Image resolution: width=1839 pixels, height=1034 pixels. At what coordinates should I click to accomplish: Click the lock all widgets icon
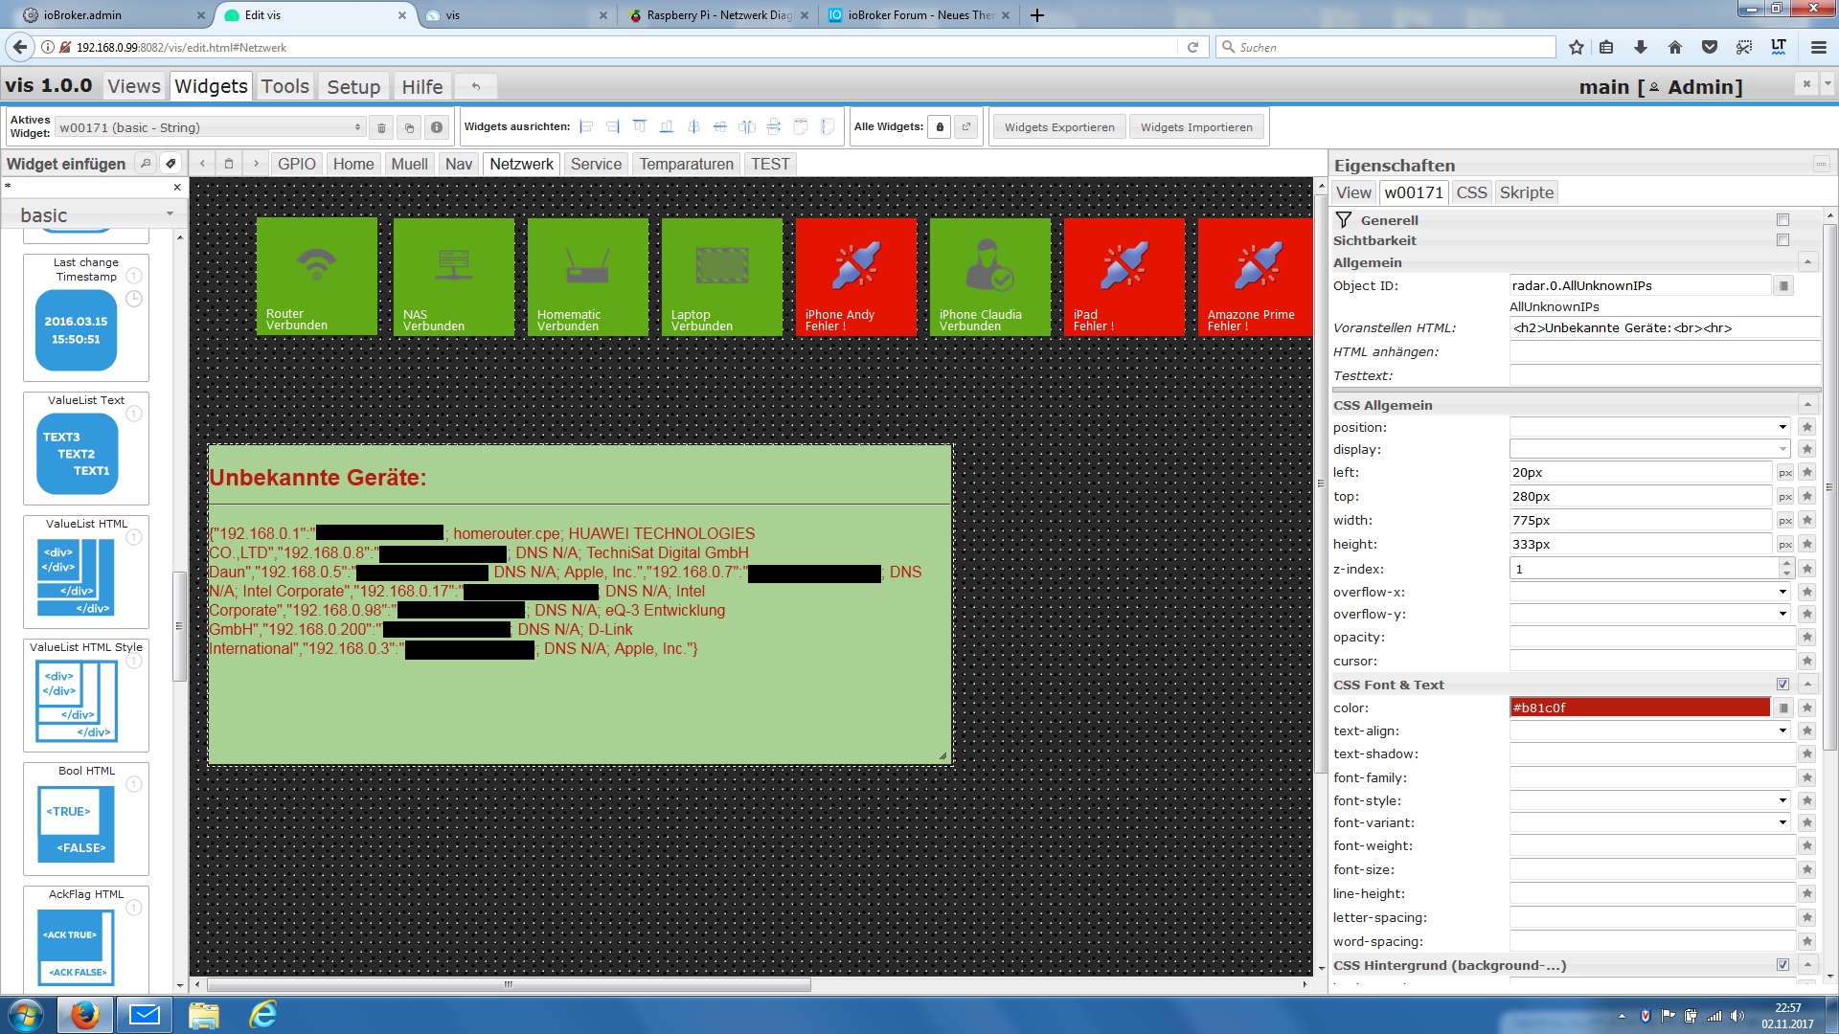coord(940,126)
